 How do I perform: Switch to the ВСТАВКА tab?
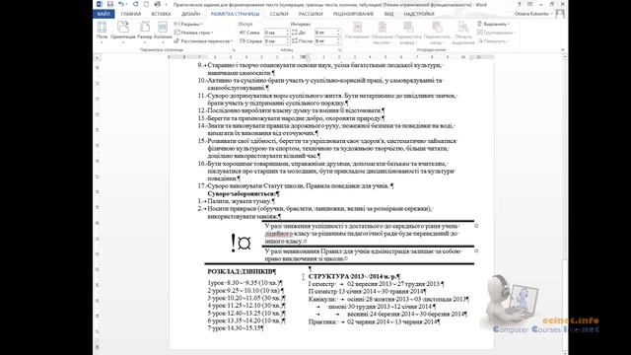coord(161,14)
